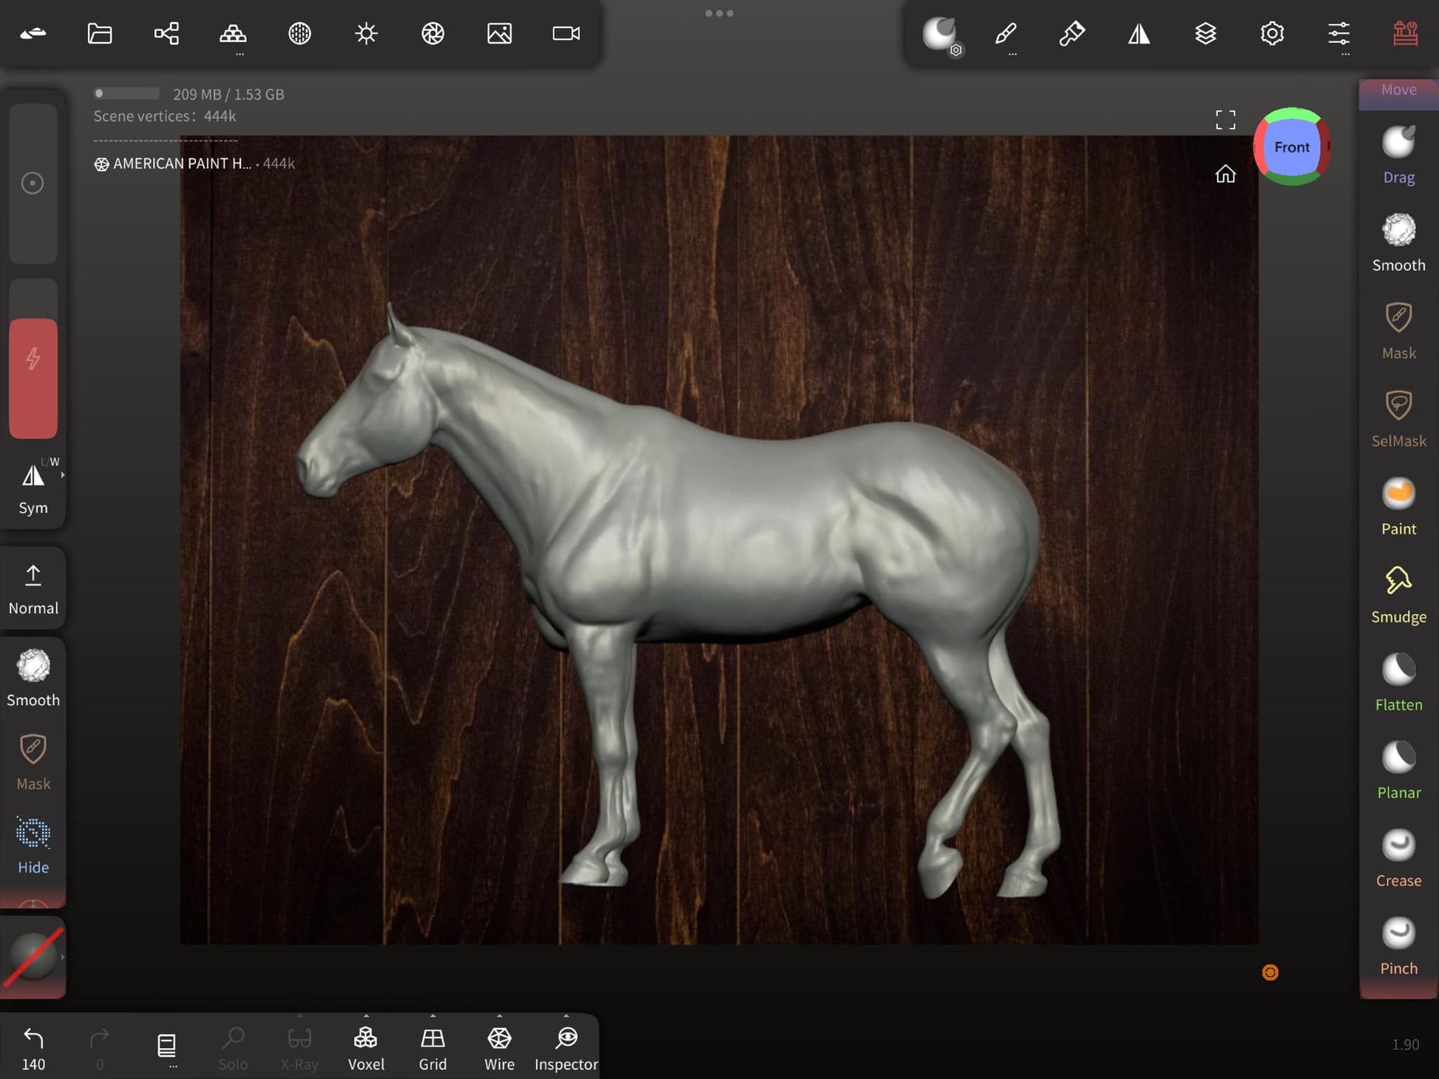Select the Drag brush
The image size is (1439, 1079).
click(x=1398, y=154)
